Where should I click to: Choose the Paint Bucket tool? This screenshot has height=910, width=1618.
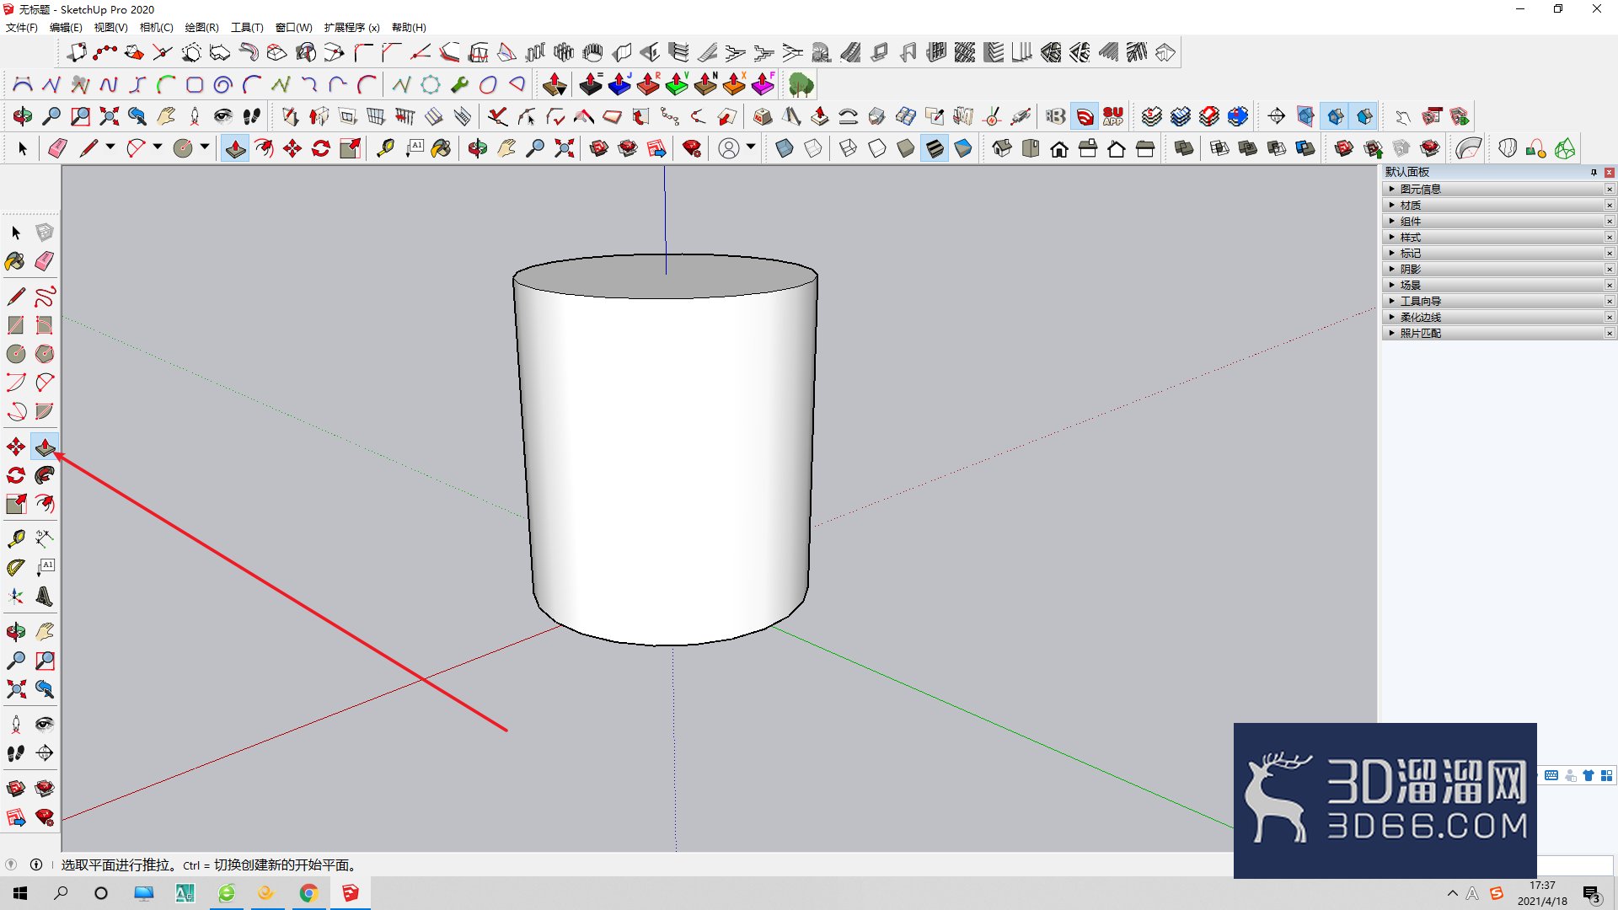[x=15, y=261]
